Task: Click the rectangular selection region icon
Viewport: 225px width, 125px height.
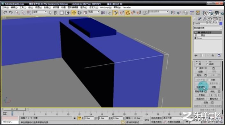Action: point(62,13)
